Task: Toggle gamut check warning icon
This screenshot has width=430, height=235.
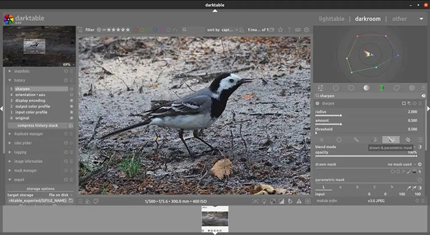Action: 299,201
